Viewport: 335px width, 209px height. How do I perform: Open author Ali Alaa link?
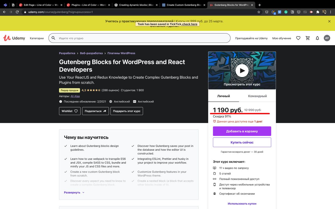click(75, 96)
